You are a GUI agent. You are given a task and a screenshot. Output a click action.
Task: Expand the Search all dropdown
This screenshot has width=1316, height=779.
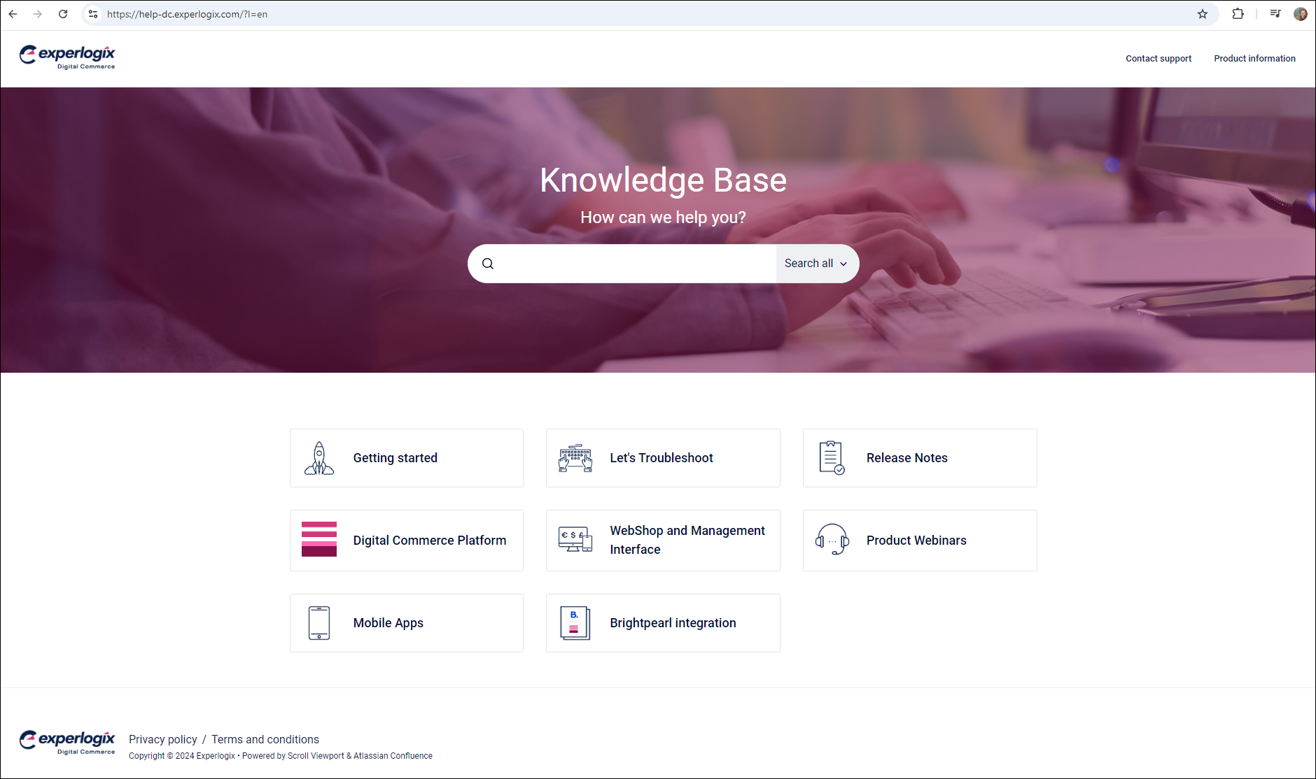815,263
